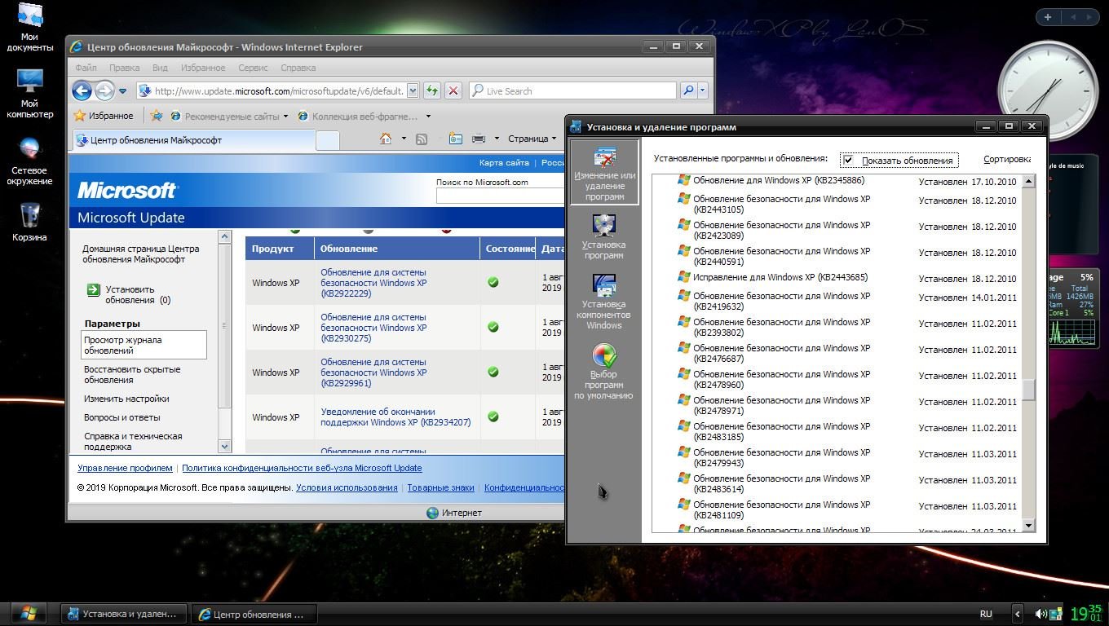Viewport: 1109px width, 626px height.
Task: Open Вид menu in Internet Explorer
Action: point(160,68)
